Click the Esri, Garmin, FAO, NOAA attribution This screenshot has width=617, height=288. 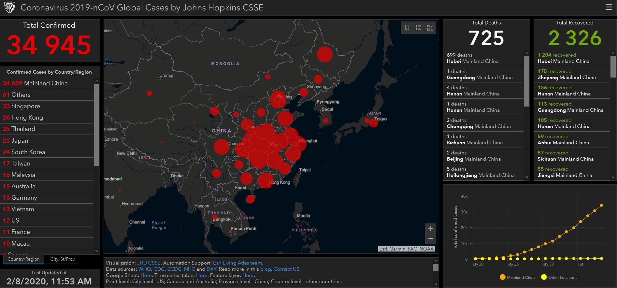pos(406,249)
